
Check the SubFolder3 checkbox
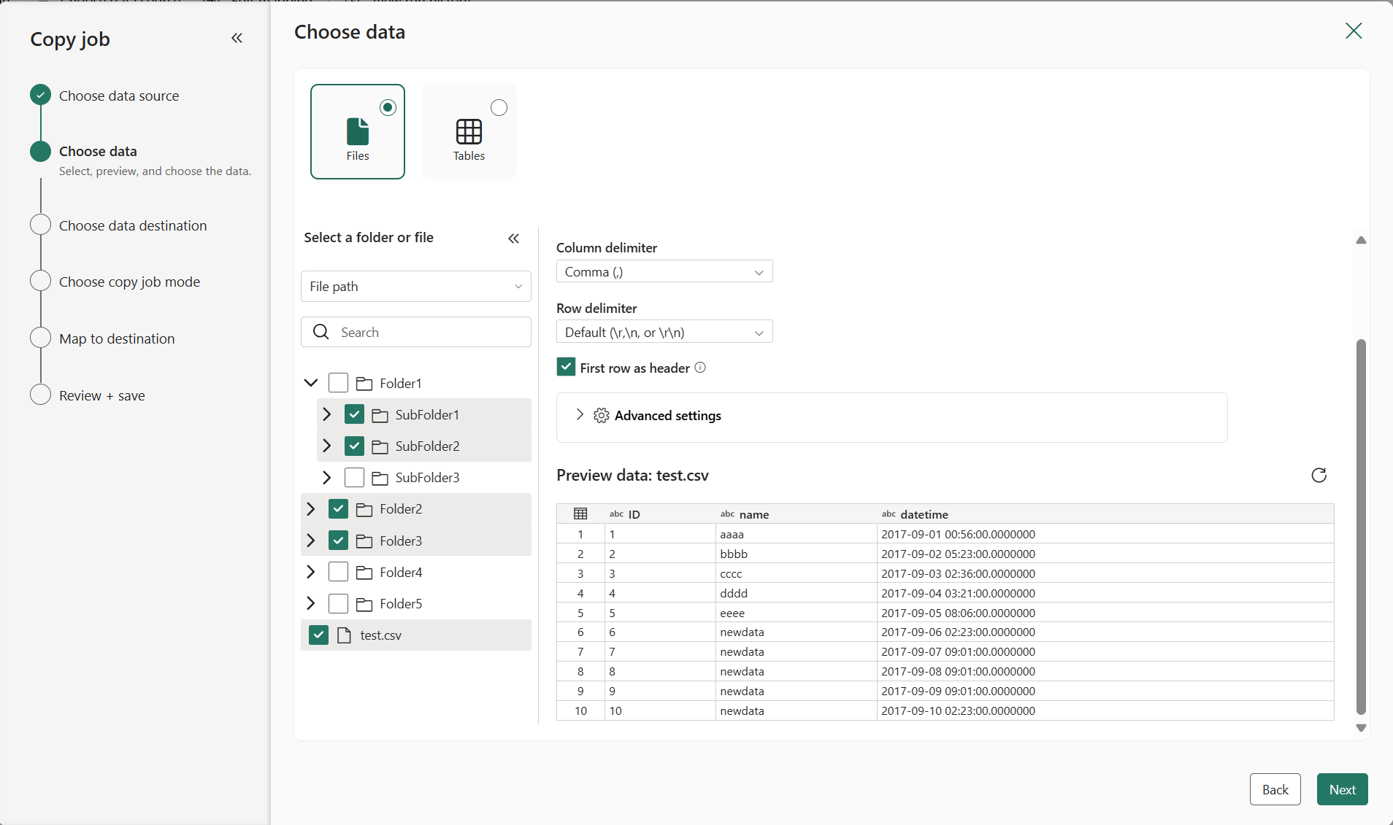point(353,477)
